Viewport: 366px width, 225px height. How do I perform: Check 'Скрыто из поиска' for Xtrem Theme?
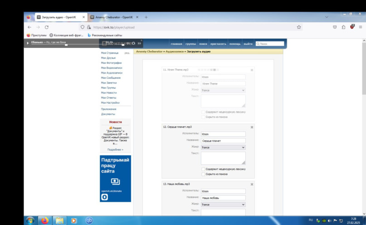[x=203, y=117]
